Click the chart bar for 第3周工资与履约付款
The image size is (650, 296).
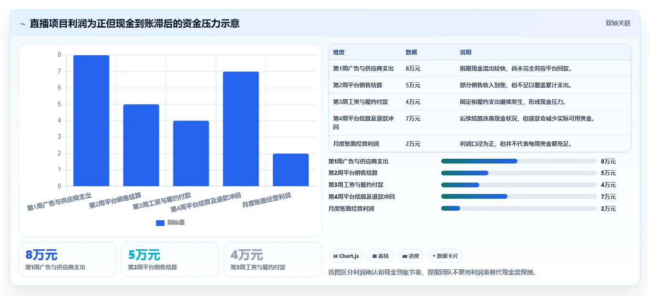point(191,153)
